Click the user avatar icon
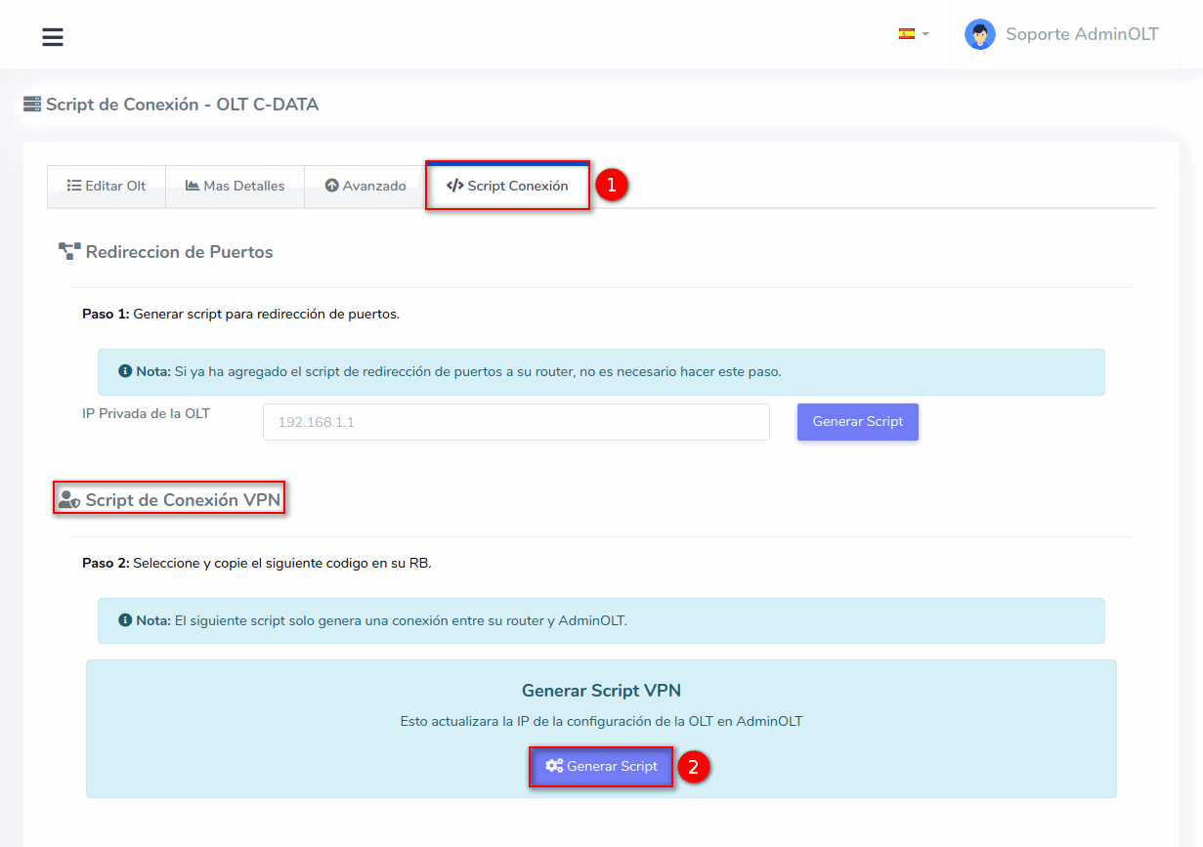The width and height of the screenshot is (1203, 847). [x=979, y=34]
